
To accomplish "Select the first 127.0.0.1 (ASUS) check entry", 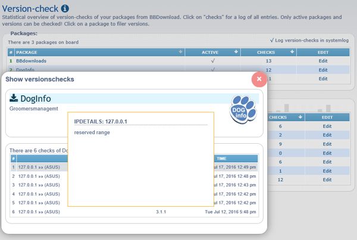I will pos(39,167).
